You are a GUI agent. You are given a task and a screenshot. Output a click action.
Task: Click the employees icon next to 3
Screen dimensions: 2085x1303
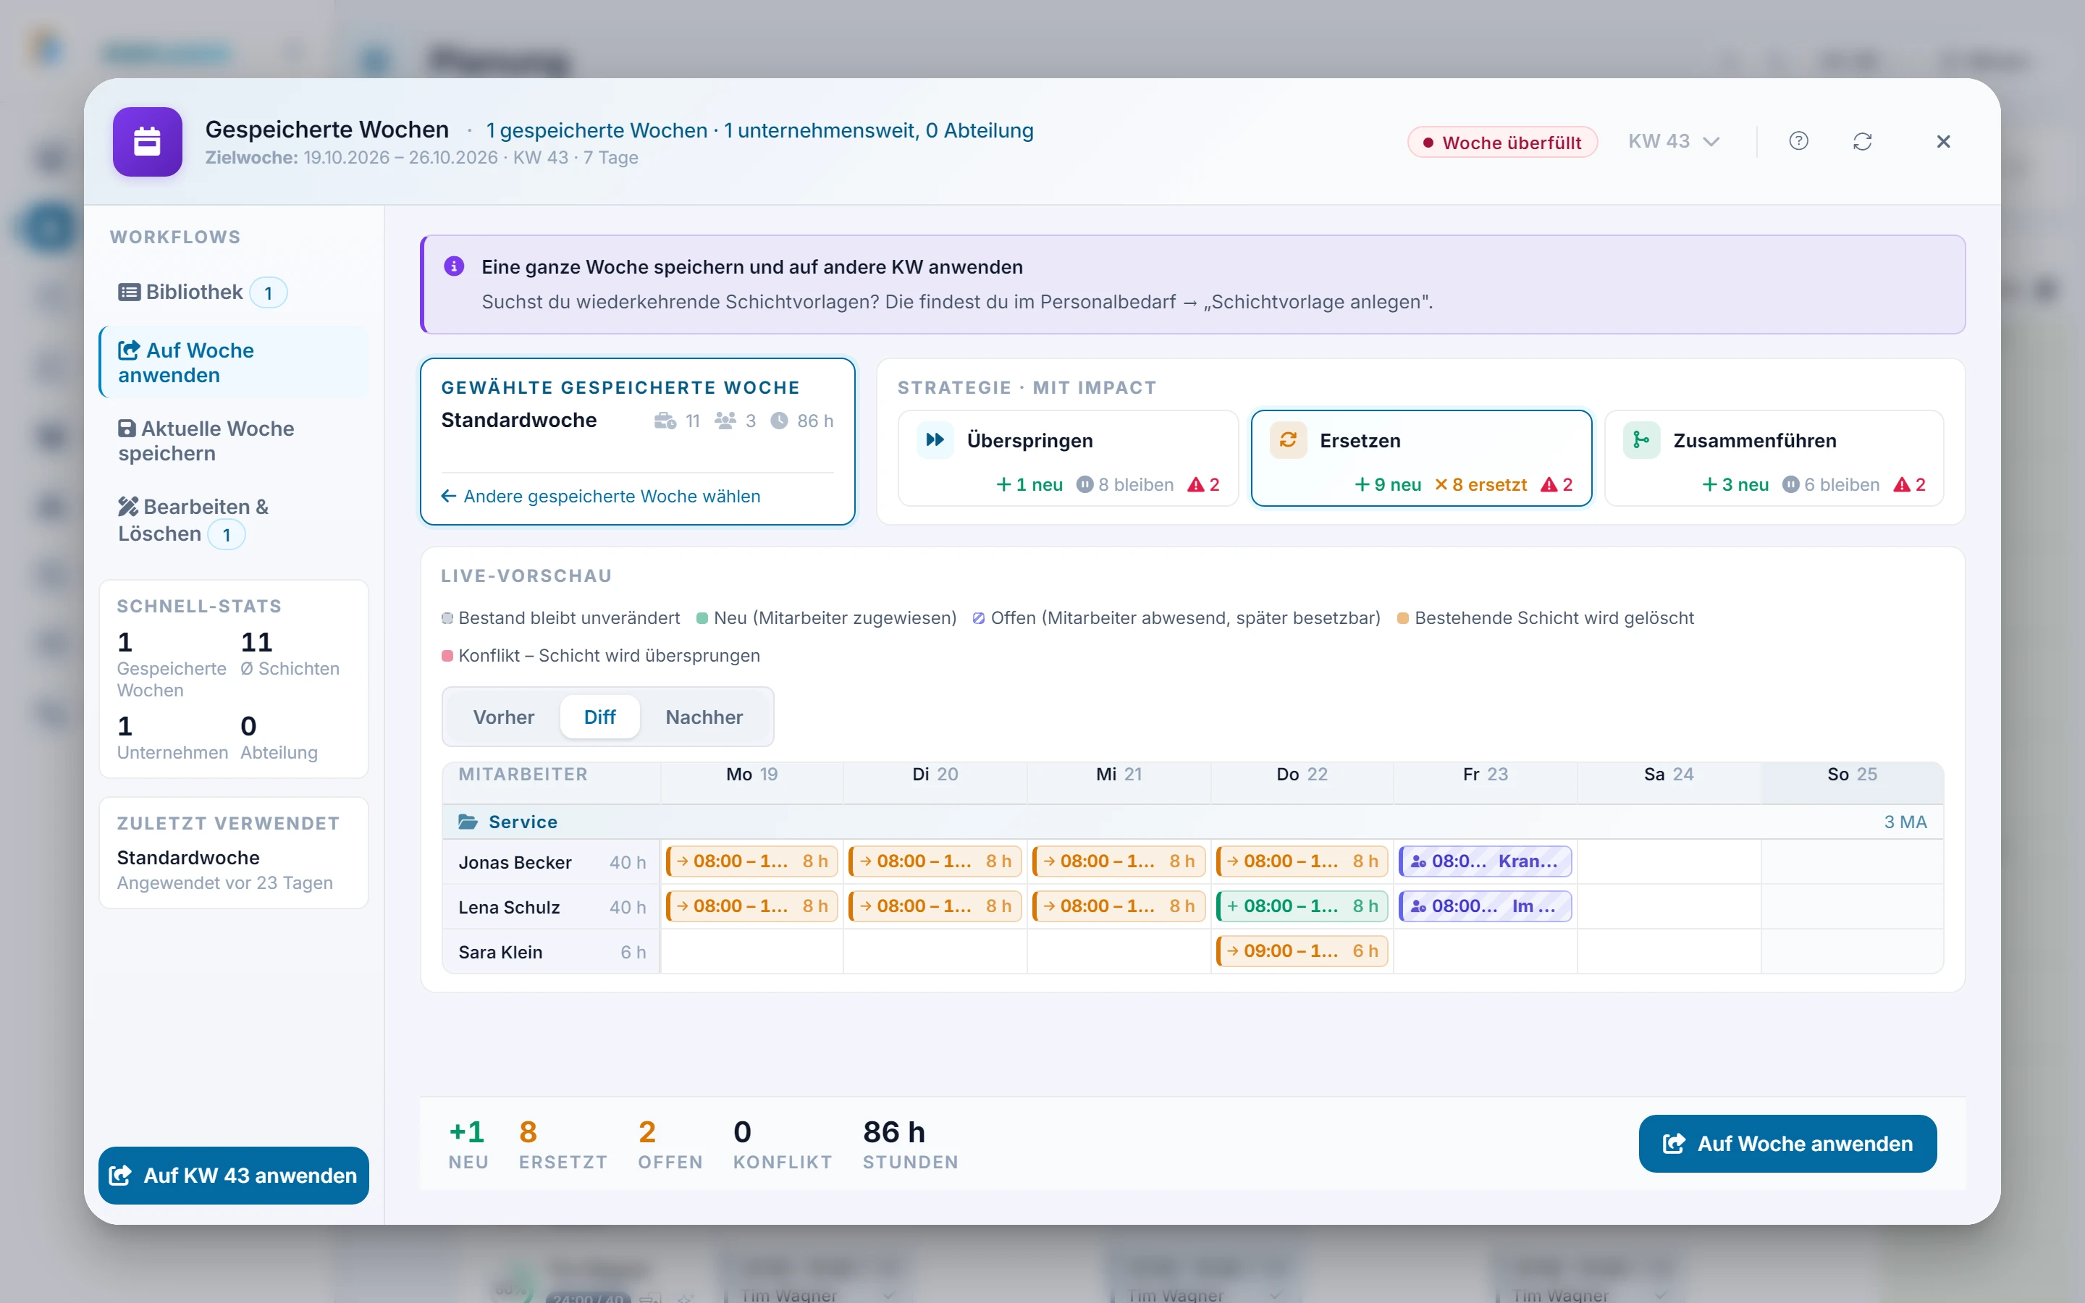(725, 421)
